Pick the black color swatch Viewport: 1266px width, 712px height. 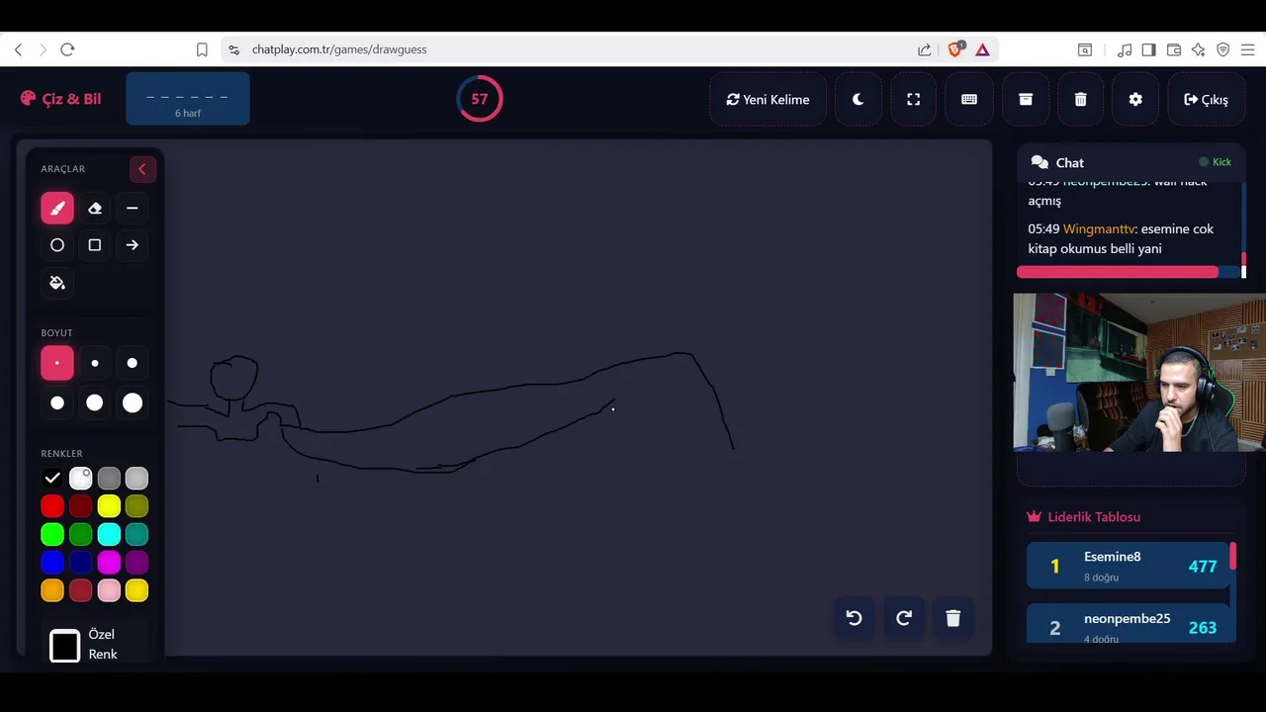pos(52,479)
